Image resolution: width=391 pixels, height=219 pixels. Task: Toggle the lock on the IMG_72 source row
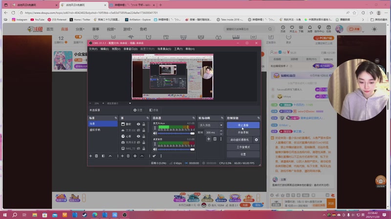(x=144, y=148)
